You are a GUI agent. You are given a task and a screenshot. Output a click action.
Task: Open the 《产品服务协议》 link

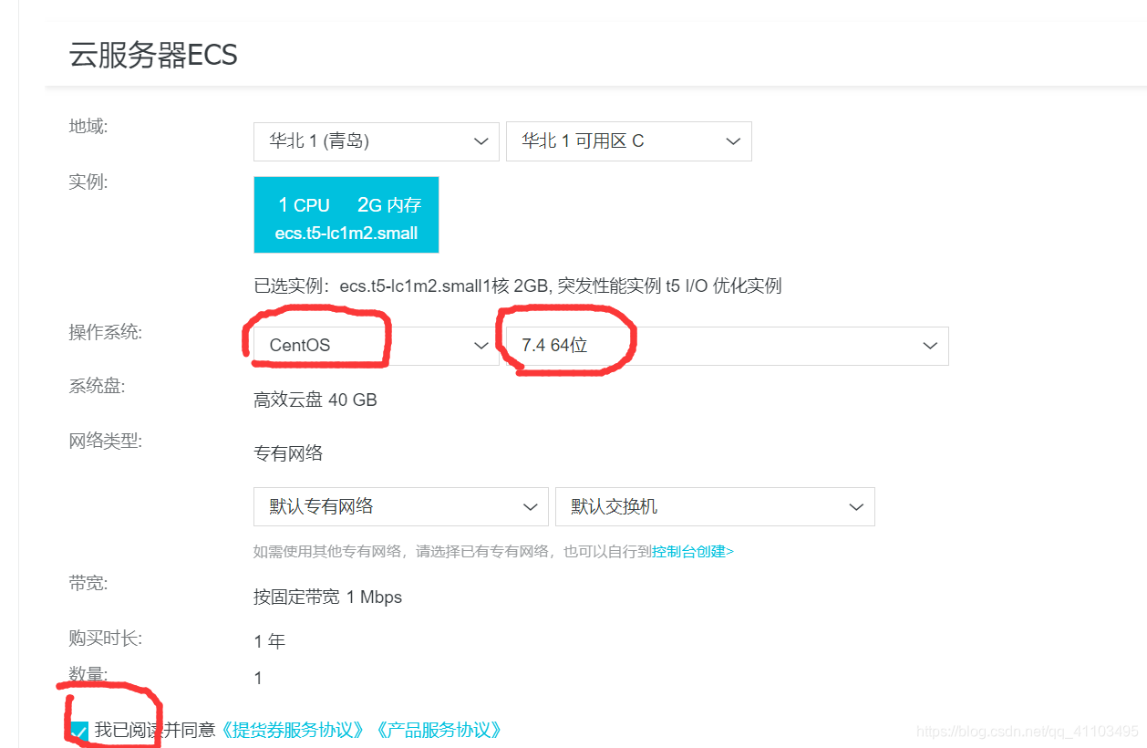click(439, 730)
